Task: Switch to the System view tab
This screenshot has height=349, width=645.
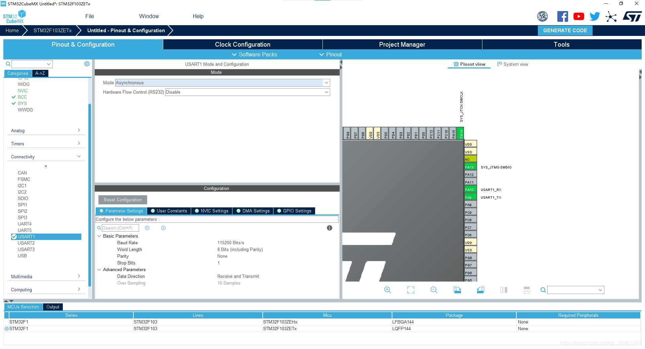Action: click(513, 64)
